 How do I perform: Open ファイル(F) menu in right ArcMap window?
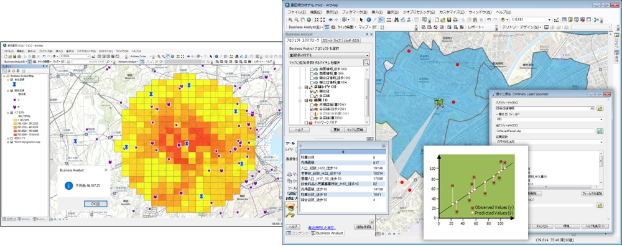pyautogui.click(x=297, y=12)
